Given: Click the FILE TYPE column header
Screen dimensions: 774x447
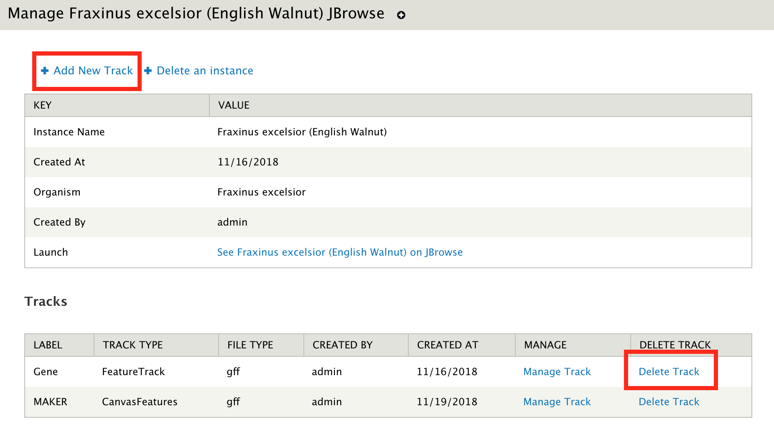Looking at the screenshot, I should pos(250,345).
